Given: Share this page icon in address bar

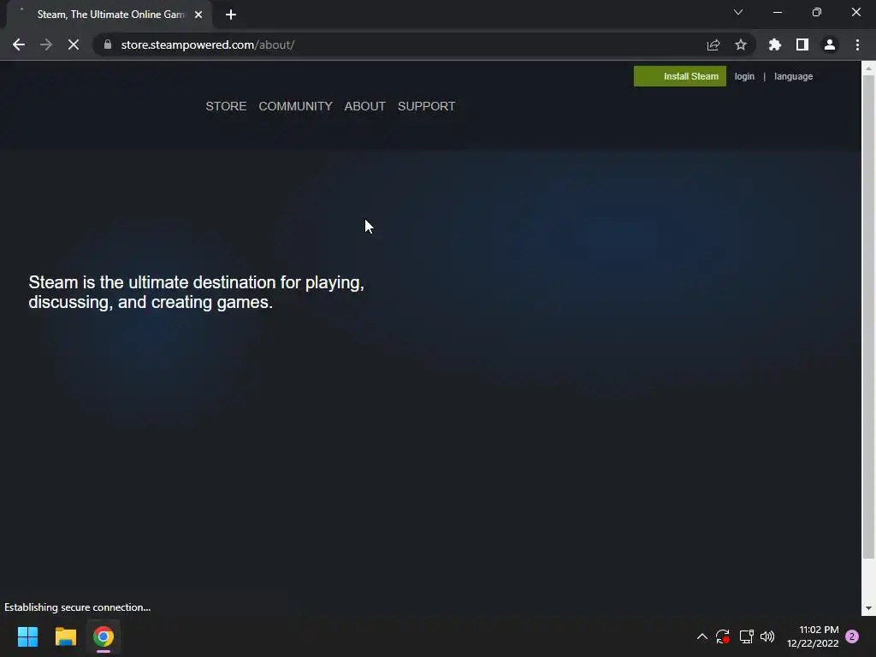Looking at the screenshot, I should coord(713,44).
